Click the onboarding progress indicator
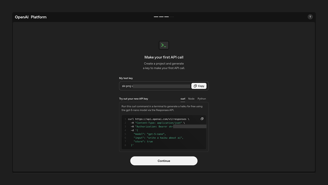Image resolution: width=328 pixels, height=185 pixels. click(164, 17)
